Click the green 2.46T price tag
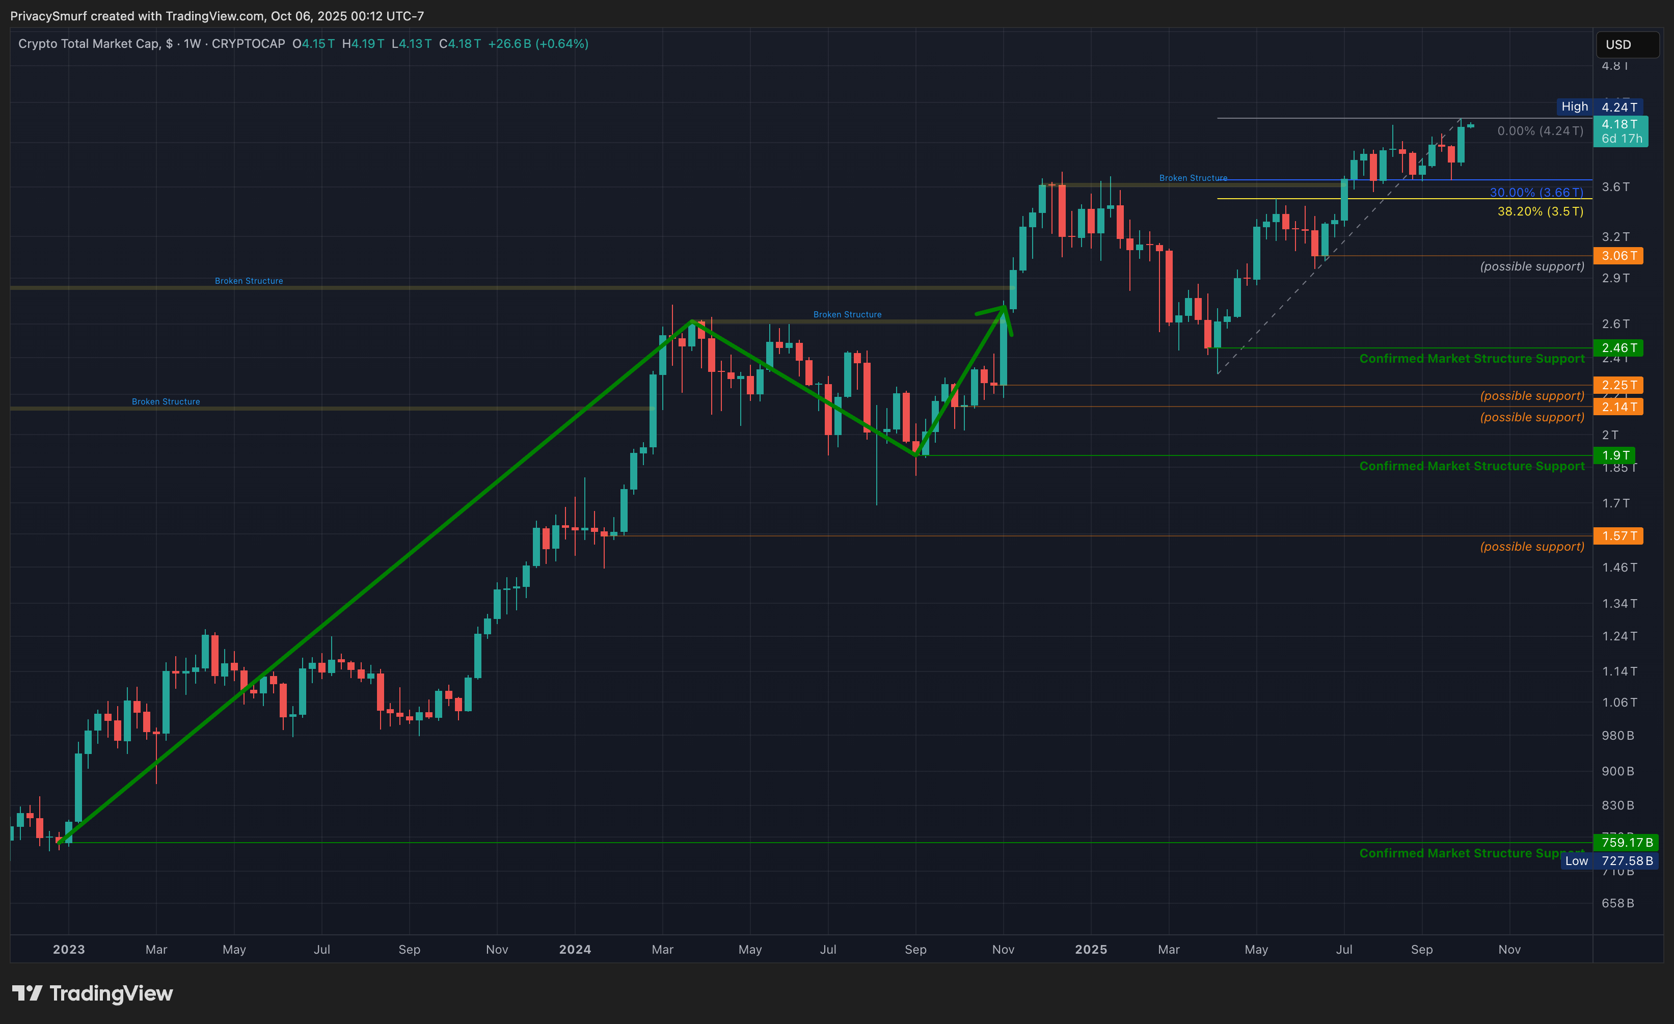Viewport: 1674px width, 1024px height. [x=1617, y=348]
